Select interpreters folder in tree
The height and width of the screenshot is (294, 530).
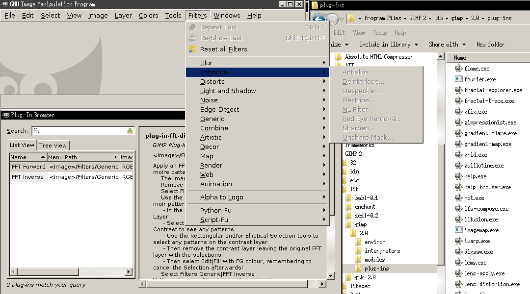(x=382, y=251)
